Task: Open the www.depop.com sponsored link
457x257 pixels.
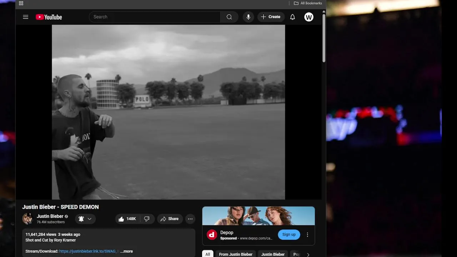Action: tap(256, 238)
